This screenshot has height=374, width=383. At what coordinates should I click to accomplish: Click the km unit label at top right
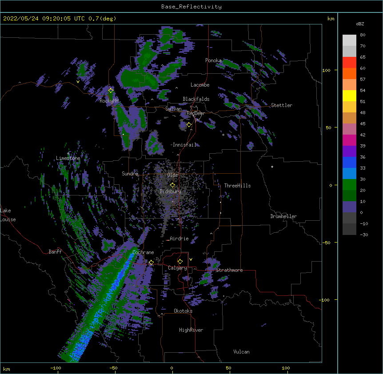click(331, 19)
